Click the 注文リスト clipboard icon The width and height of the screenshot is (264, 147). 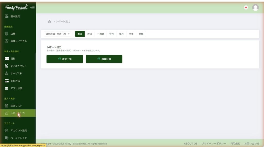6,105
